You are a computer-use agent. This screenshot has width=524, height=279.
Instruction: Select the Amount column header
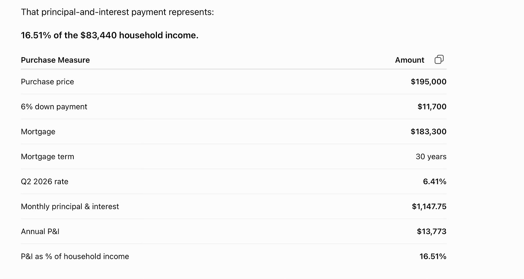tap(410, 60)
